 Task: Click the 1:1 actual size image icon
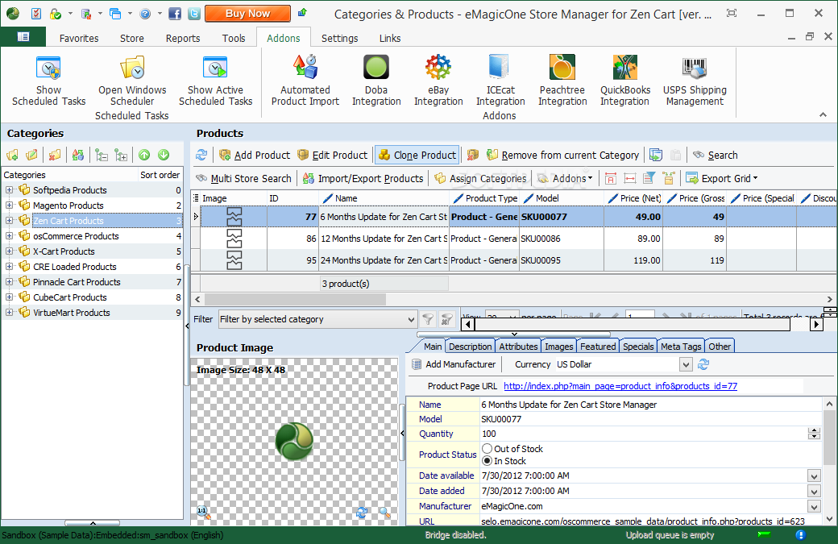pos(202,512)
